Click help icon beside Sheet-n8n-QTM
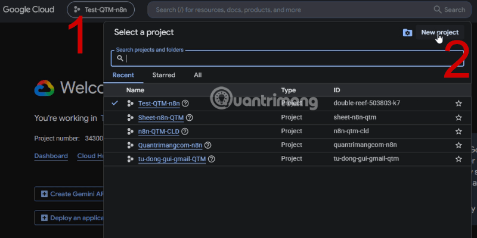477x238 pixels. (x=189, y=117)
